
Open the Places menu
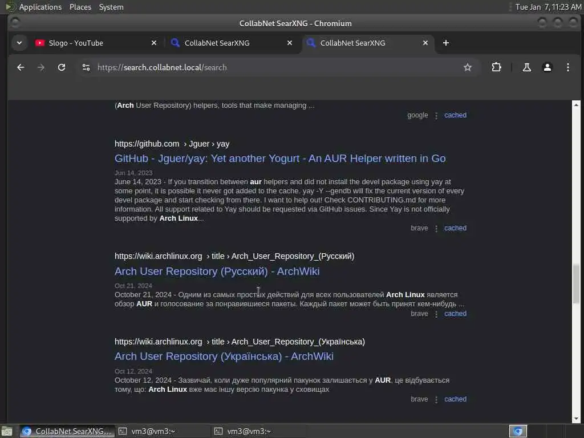point(80,7)
